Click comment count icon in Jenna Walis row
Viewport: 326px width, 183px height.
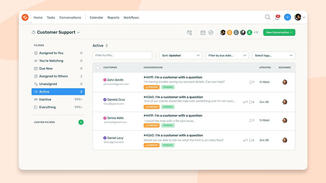coord(252,120)
